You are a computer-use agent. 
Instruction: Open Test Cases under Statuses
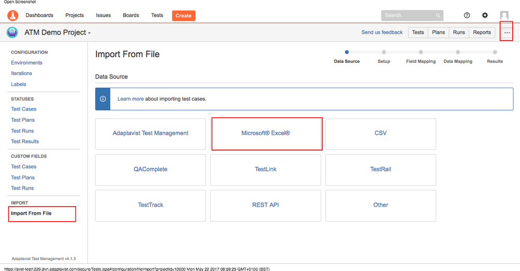pos(23,109)
